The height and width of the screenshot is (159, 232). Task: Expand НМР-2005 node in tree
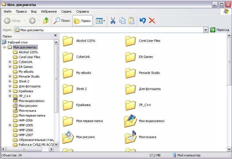pos(10,125)
